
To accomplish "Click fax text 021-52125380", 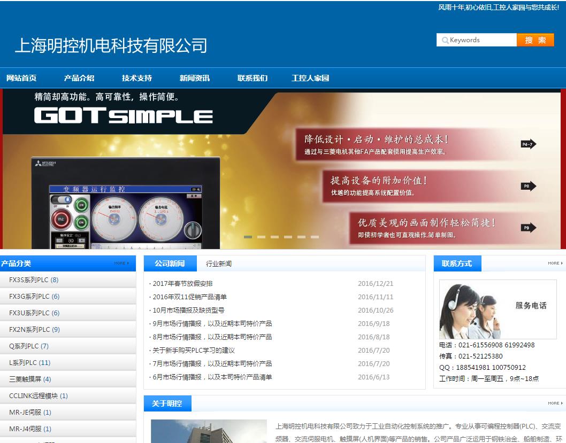I will click(480, 356).
